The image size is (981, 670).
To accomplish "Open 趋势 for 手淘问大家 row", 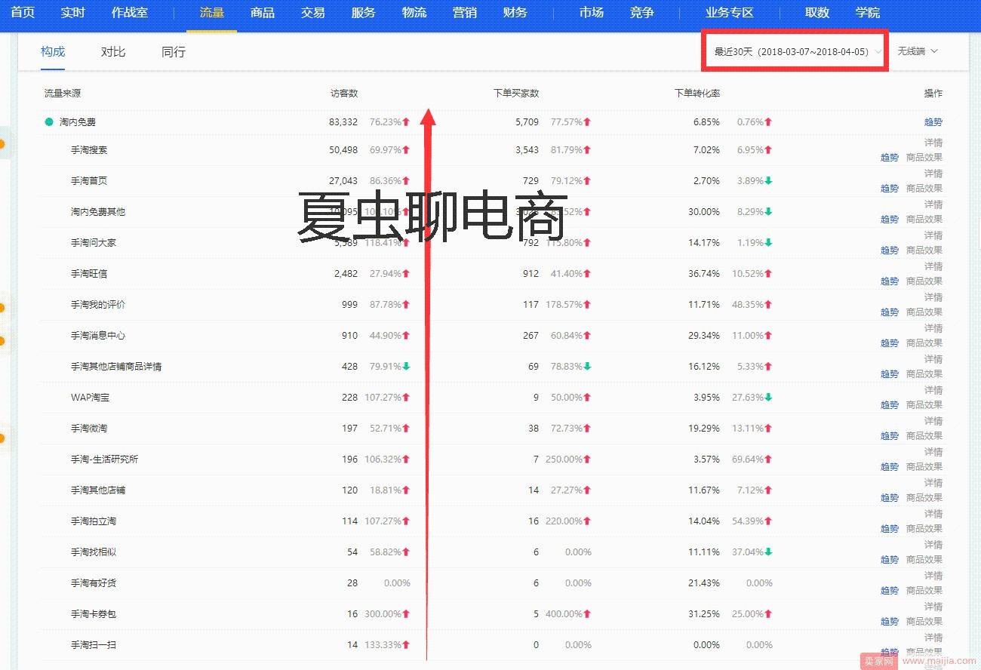I will coord(890,250).
